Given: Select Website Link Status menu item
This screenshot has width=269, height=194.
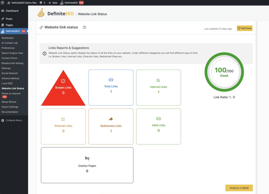Looking at the screenshot, I should click(x=13, y=88).
